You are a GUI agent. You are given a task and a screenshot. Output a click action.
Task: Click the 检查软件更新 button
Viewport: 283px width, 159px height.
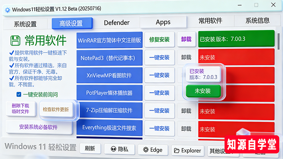coord(56,110)
